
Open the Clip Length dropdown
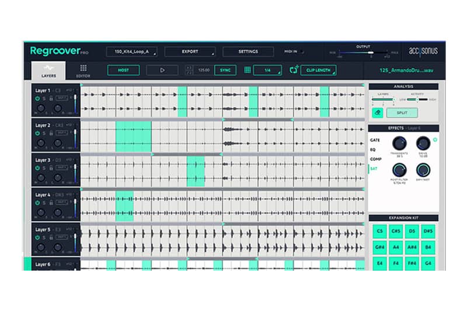click(x=318, y=70)
